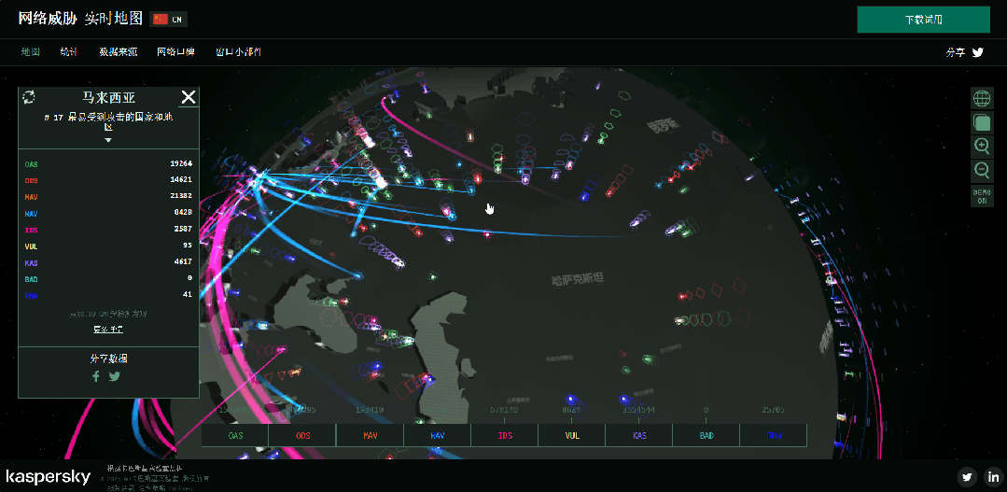The height and width of the screenshot is (492, 1007).
Task: Open Kaspersky Twitter from the footer
Action: [968, 476]
